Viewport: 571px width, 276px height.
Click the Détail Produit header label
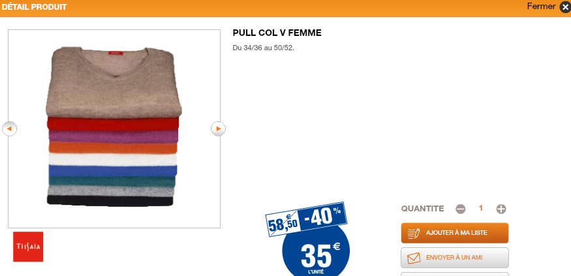click(34, 7)
